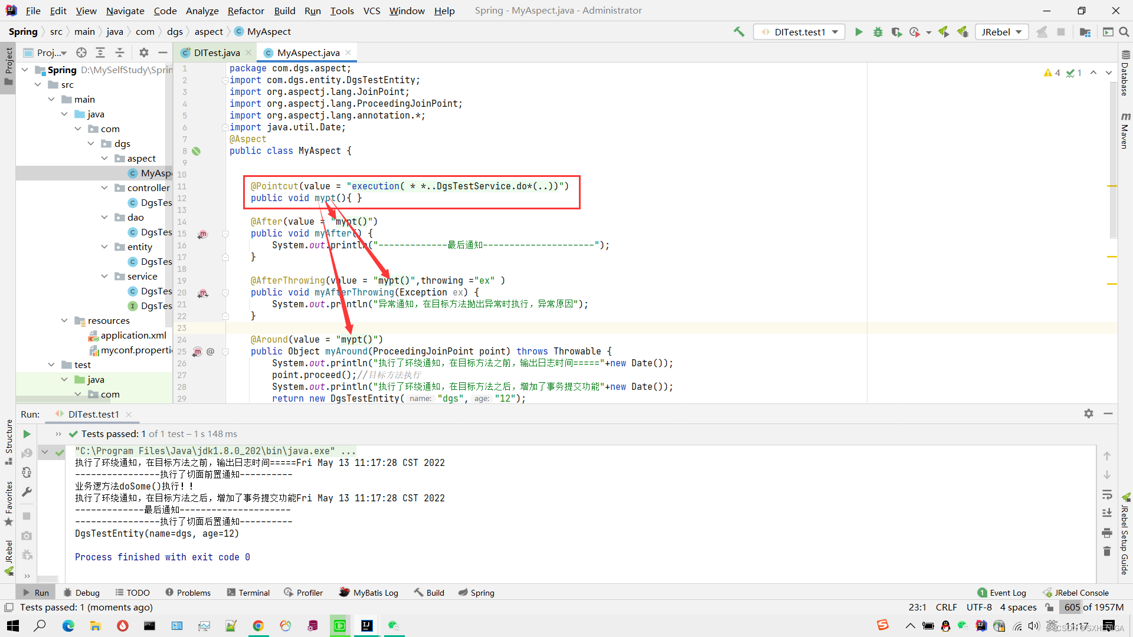The height and width of the screenshot is (637, 1133).
Task: Click the Build project hammer icon
Action: click(739, 32)
